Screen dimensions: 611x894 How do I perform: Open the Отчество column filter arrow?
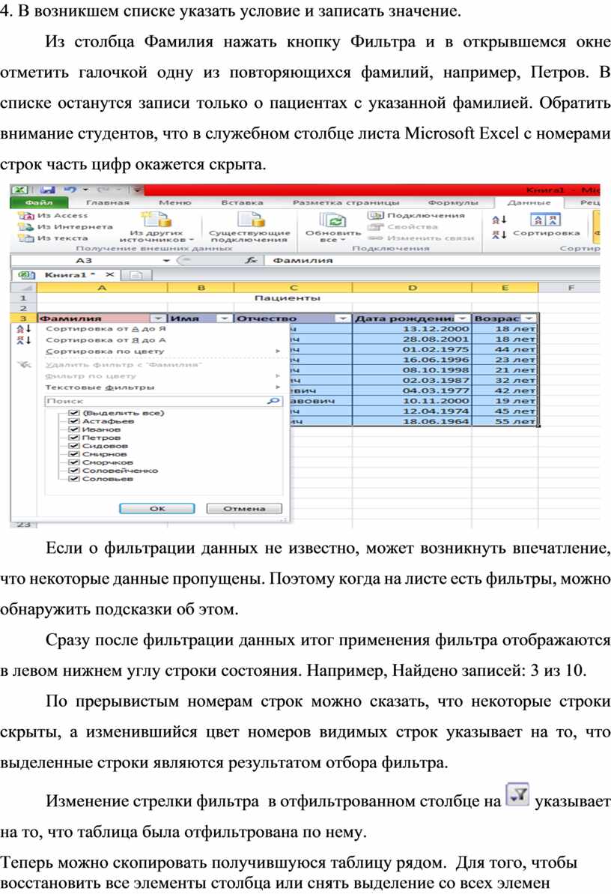tap(343, 318)
